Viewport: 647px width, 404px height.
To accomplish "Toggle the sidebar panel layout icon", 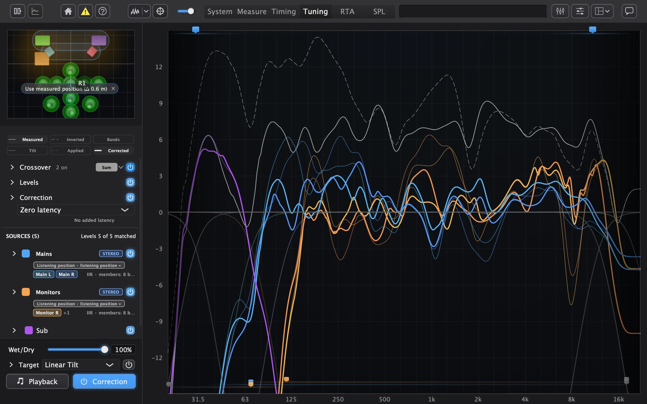I will 18,11.
